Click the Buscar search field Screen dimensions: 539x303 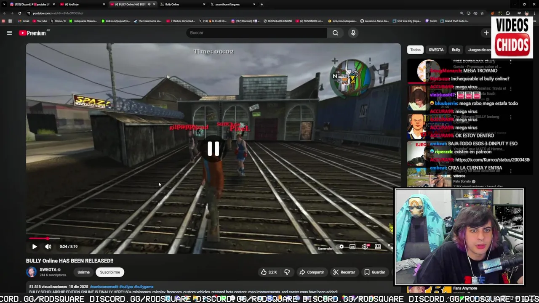pyautogui.click(x=257, y=33)
